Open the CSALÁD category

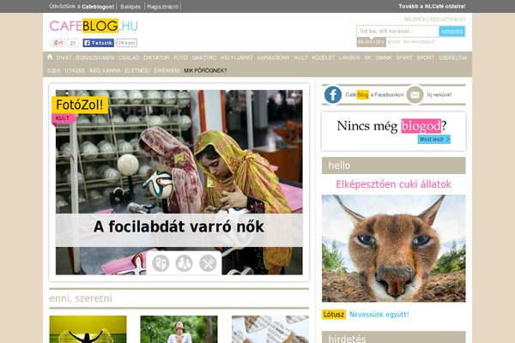coord(129,57)
